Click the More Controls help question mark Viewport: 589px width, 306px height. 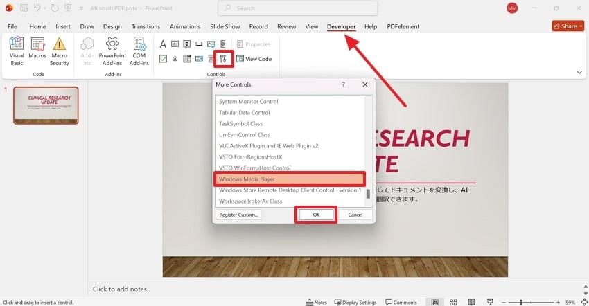click(x=343, y=84)
